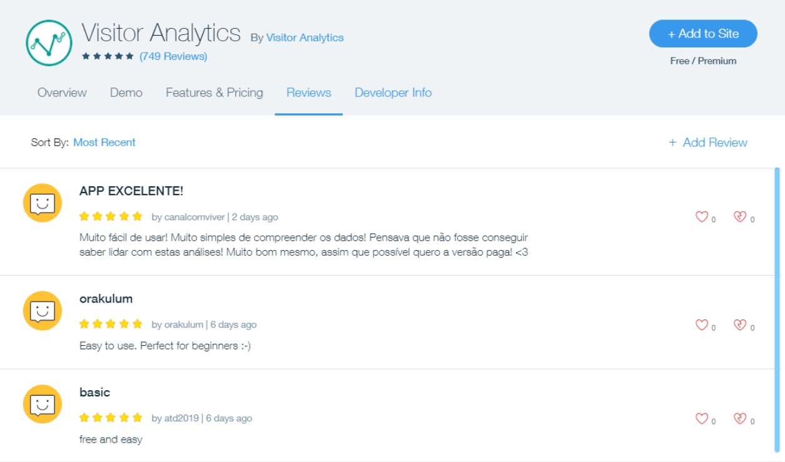
Task: Select the Reviews tab
Action: point(309,93)
